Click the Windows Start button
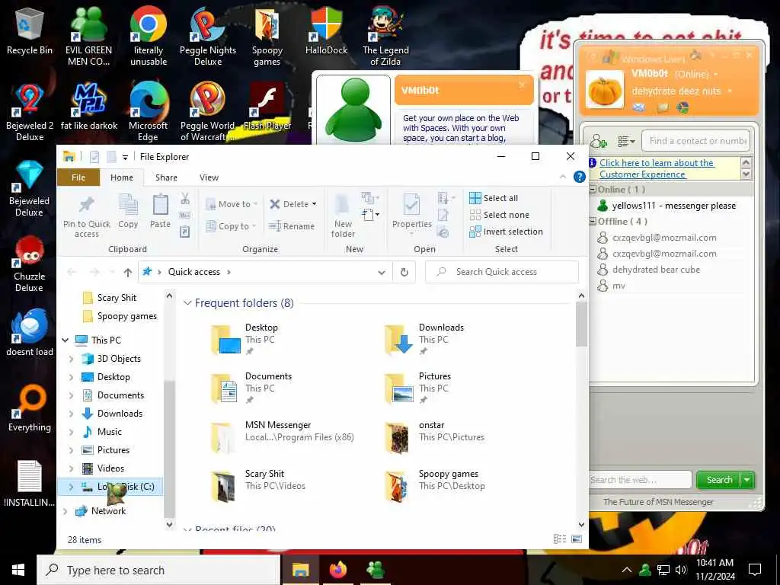This screenshot has height=585, width=780. click(x=18, y=570)
